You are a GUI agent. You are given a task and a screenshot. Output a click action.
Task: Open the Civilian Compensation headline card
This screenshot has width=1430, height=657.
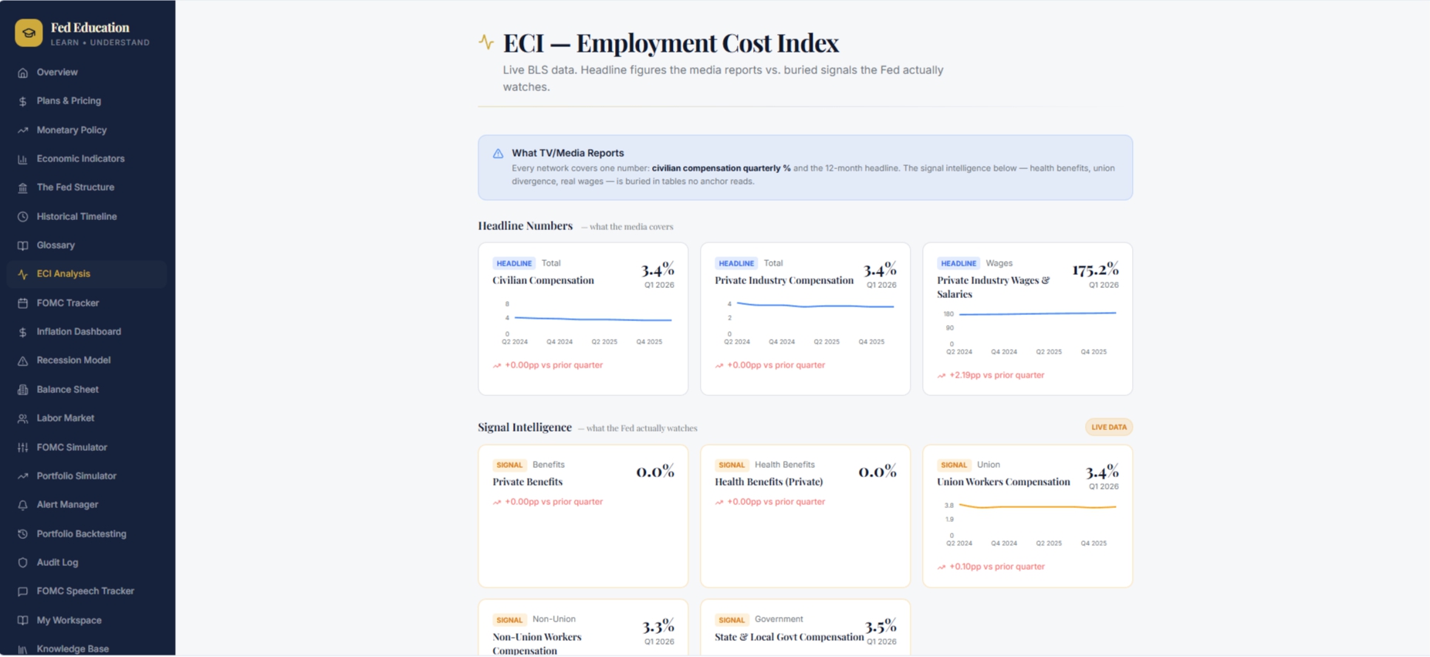583,319
